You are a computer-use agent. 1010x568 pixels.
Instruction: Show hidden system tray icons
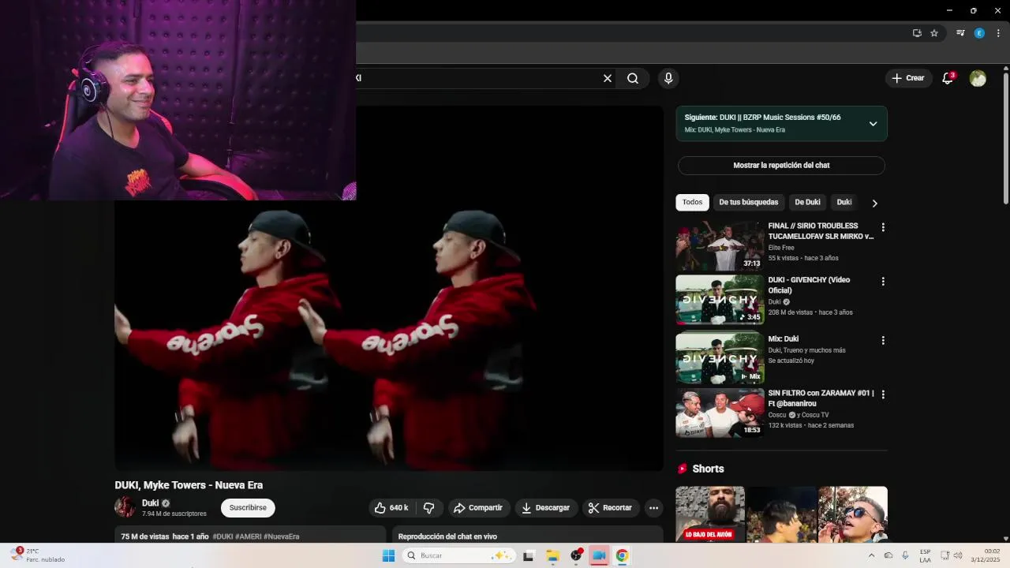871,555
